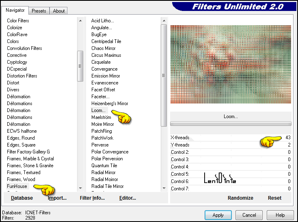Click the Apply button
This screenshot has height=222, width=298.
coord(218,215)
